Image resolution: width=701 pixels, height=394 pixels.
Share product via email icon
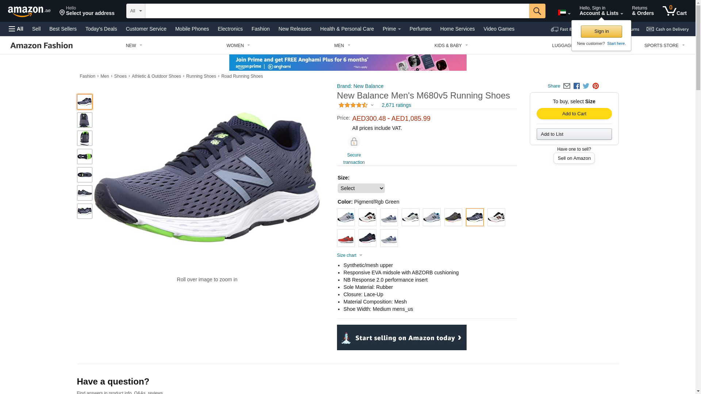pyautogui.click(x=567, y=86)
